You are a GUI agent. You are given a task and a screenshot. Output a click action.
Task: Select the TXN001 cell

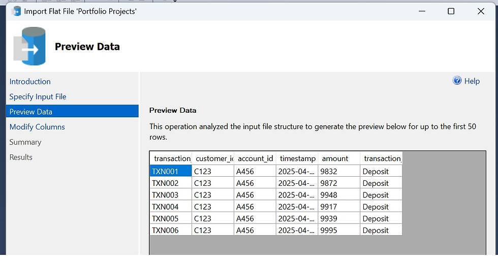(171, 171)
